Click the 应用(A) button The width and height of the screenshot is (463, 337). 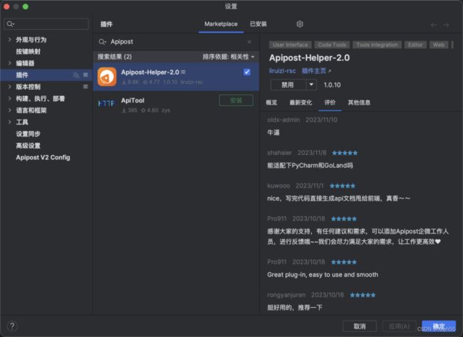[399, 326]
